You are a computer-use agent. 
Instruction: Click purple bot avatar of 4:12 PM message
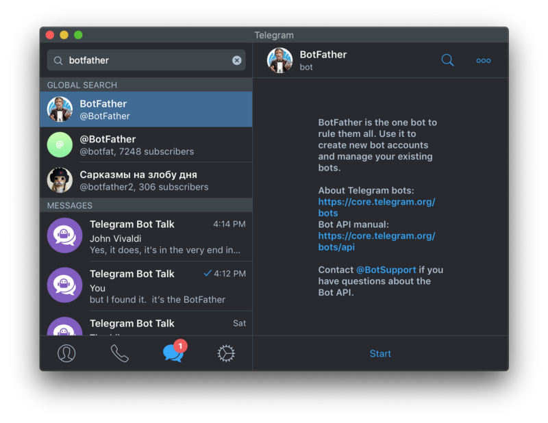64,285
